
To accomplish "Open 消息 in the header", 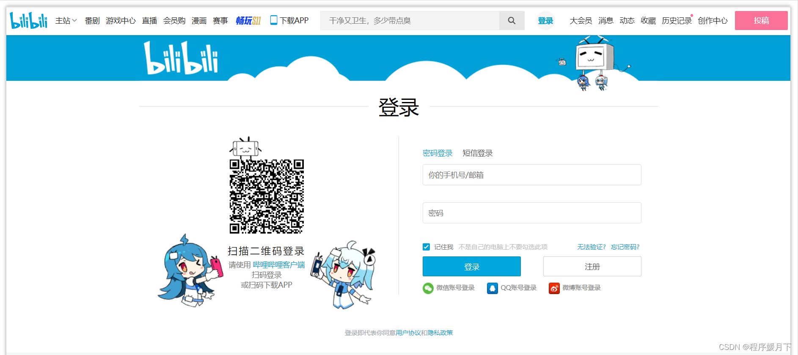I will (606, 20).
